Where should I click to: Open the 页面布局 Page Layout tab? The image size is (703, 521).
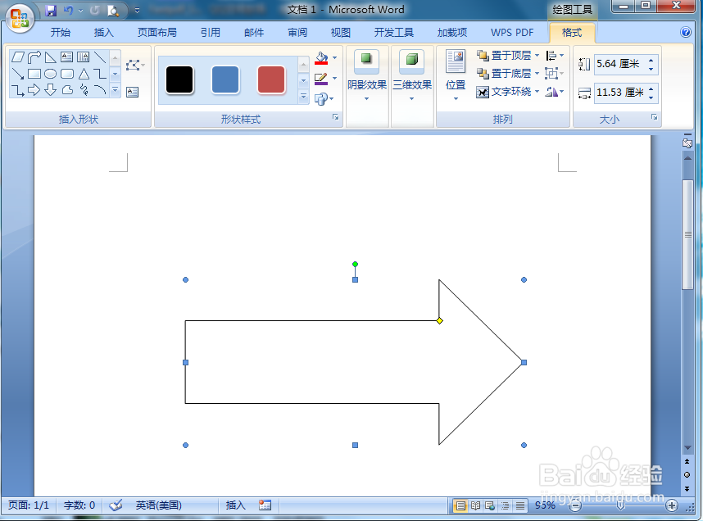(x=157, y=33)
